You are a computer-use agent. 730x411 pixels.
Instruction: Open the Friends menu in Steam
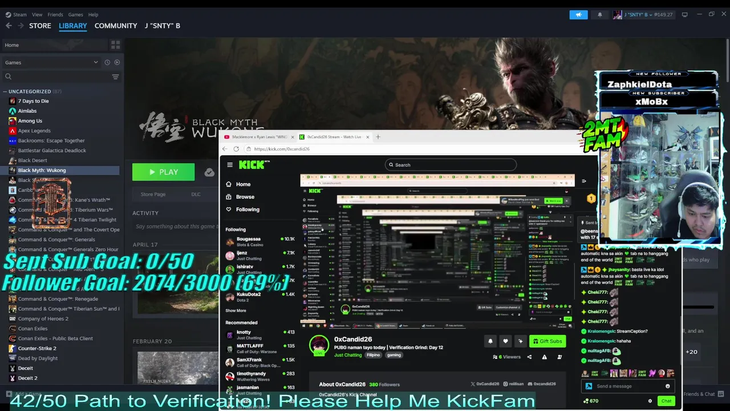(x=55, y=14)
